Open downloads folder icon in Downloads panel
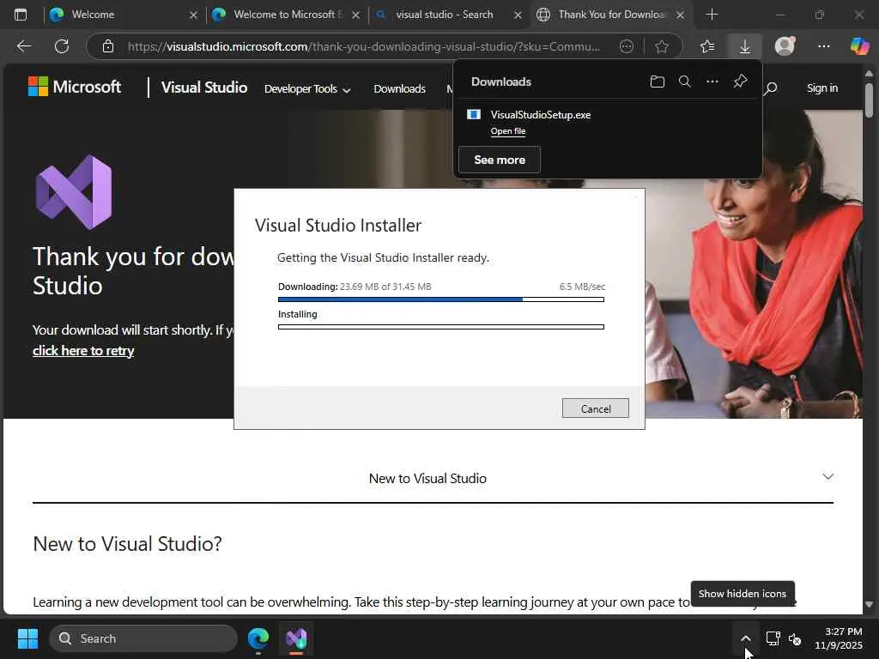879x659 pixels. 657,82
